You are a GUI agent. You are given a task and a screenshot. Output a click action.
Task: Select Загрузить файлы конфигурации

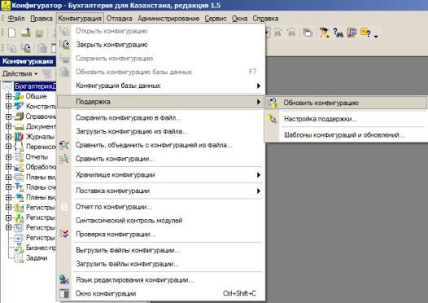coord(161,264)
